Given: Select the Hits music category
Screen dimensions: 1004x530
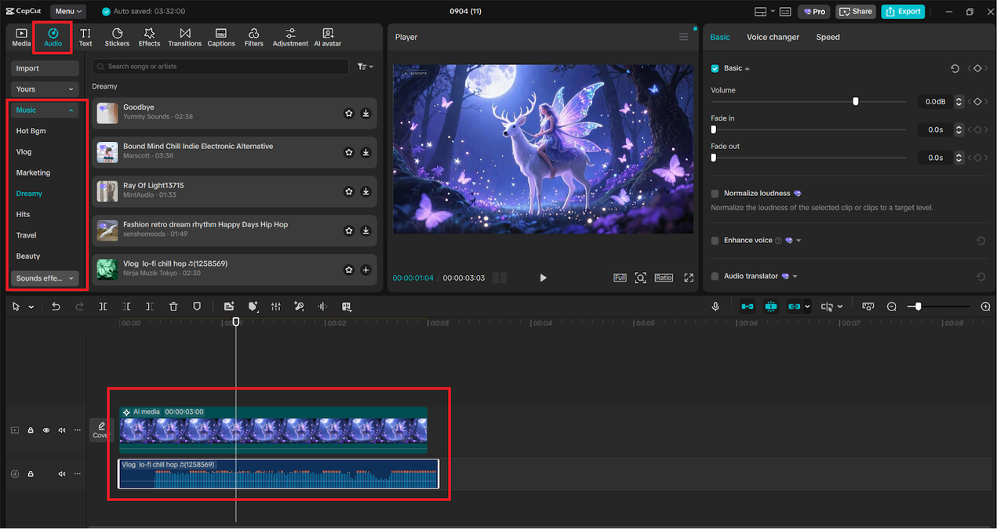Looking at the screenshot, I should pos(24,215).
